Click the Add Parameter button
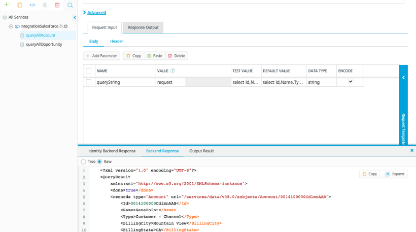Image resolution: width=416 pixels, height=232 pixels. pos(101,56)
